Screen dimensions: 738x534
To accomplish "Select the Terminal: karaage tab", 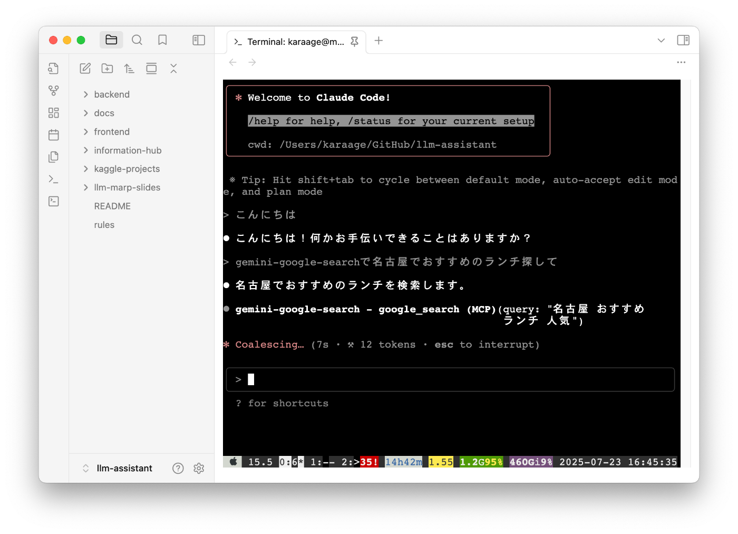I will [296, 42].
